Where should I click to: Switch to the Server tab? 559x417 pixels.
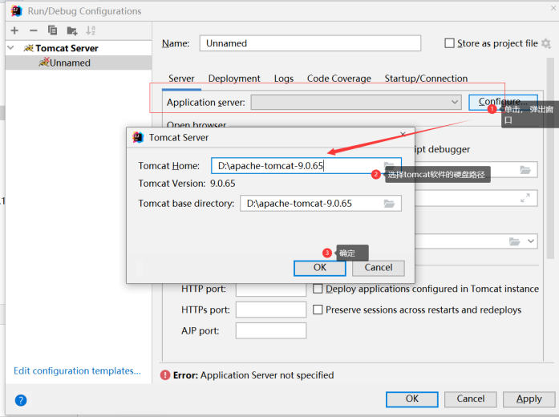point(181,79)
